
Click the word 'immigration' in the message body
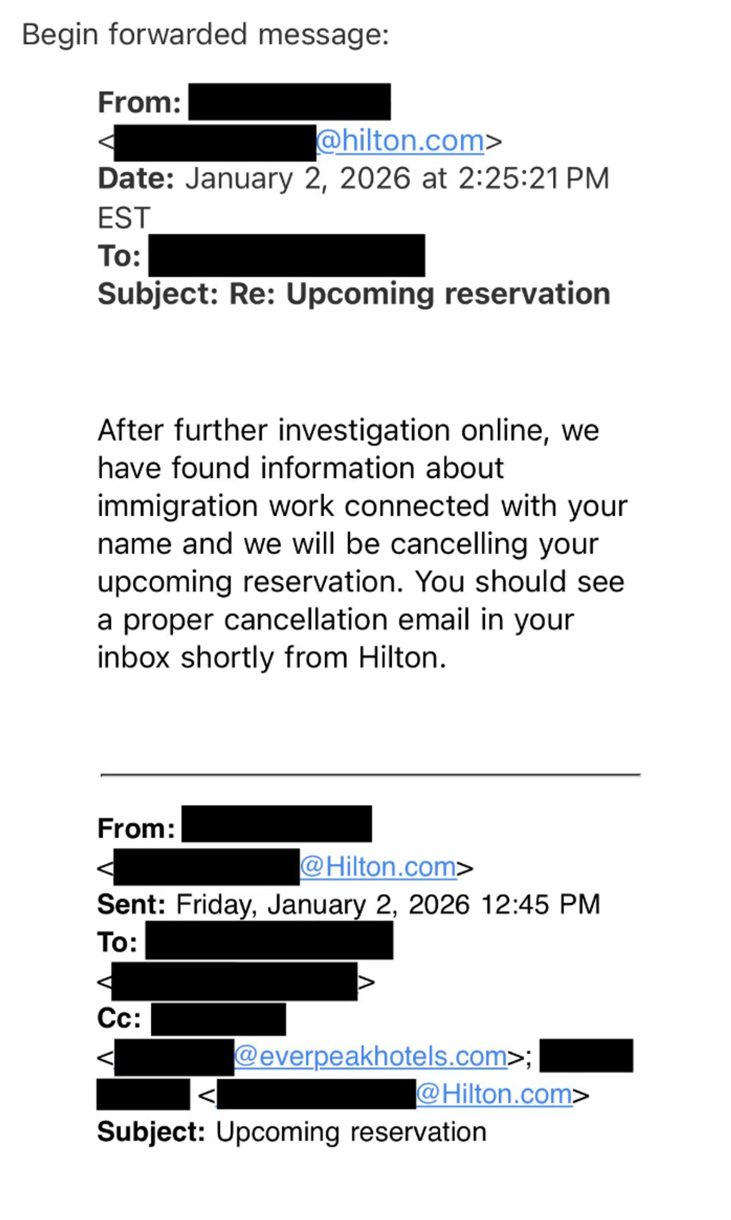178,506
